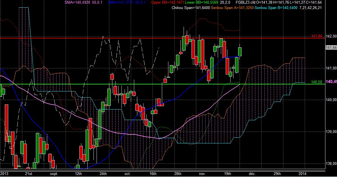337x177 pixels.
Task: Click the Senkou Span B=140,5400 label
Action: [276, 8]
